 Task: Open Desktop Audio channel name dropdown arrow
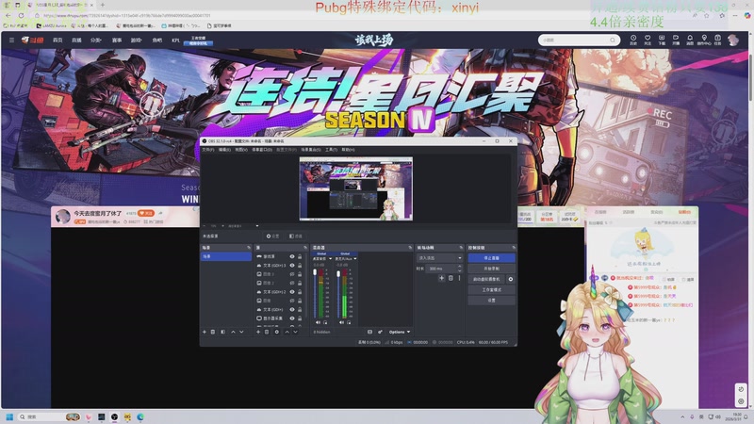coord(331,258)
